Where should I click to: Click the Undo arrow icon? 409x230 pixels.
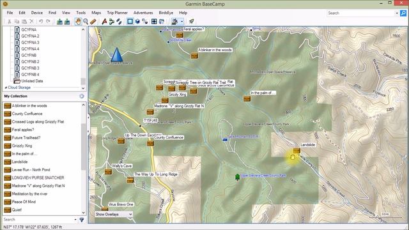[41, 22]
